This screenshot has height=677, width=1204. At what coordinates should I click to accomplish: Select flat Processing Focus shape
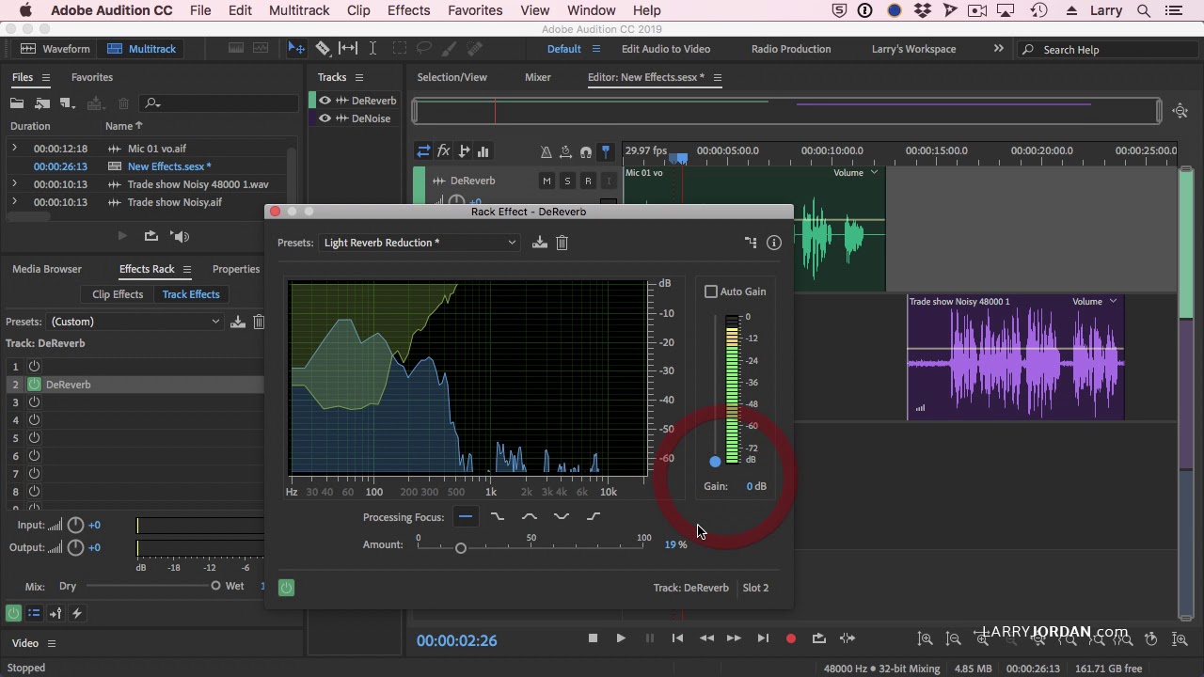pyautogui.click(x=466, y=516)
